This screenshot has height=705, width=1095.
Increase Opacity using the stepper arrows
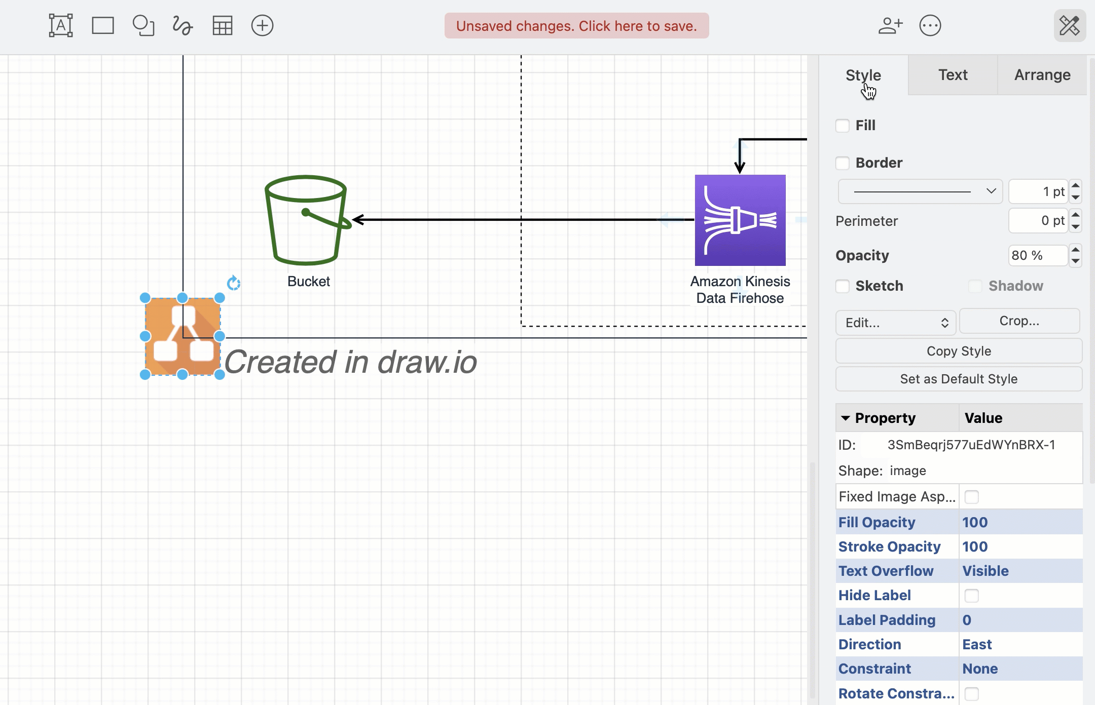1076,251
